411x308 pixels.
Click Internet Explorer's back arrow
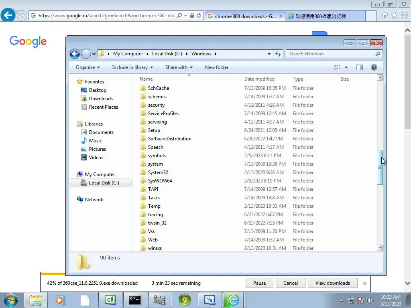pos(8,15)
